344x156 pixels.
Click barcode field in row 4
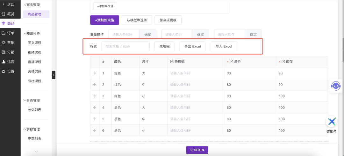point(196,107)
